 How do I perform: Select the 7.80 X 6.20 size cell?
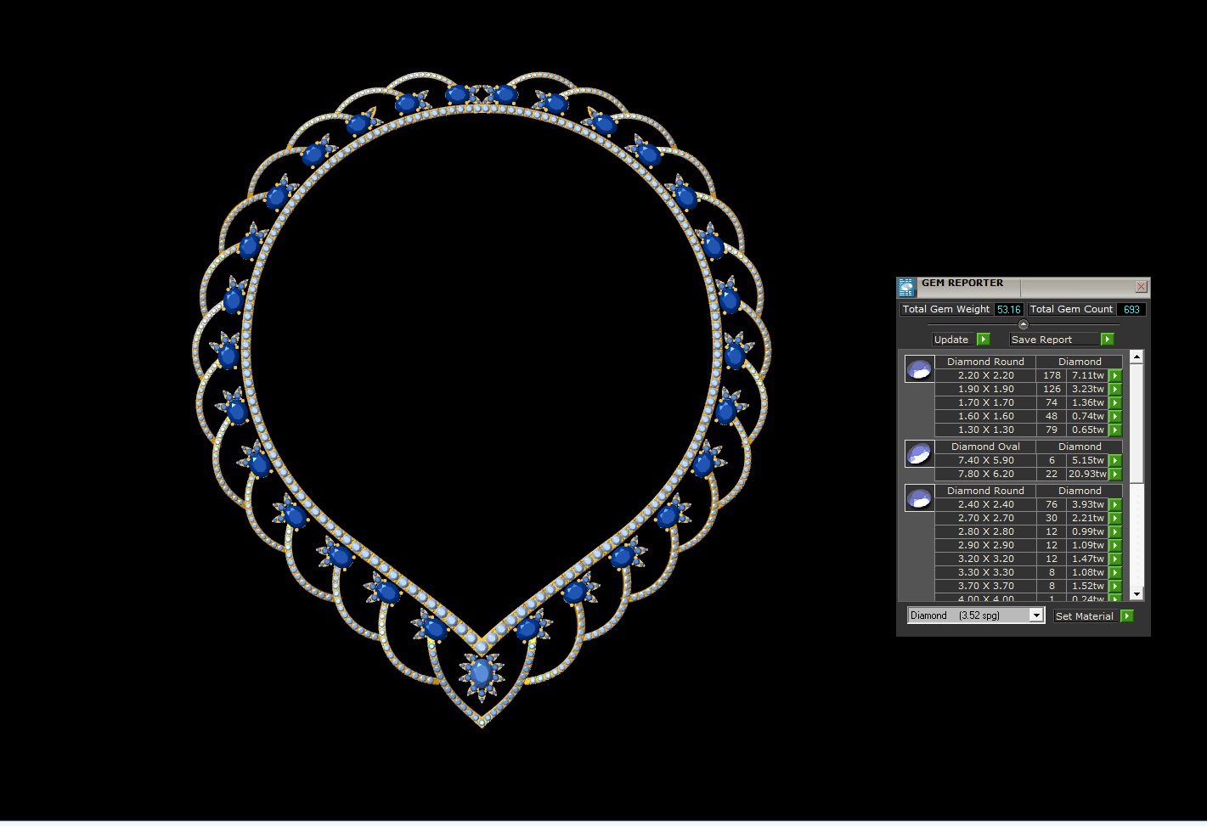tap(985, 474)
